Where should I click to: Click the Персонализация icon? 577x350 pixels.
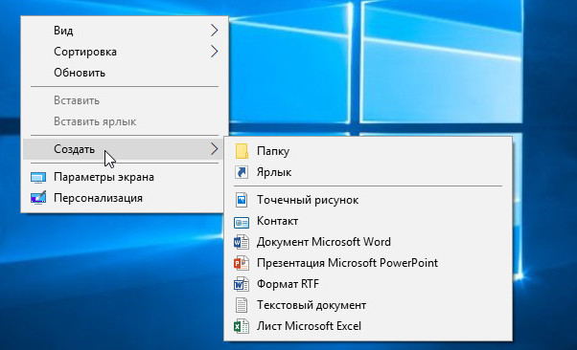(x=38, y=197)
